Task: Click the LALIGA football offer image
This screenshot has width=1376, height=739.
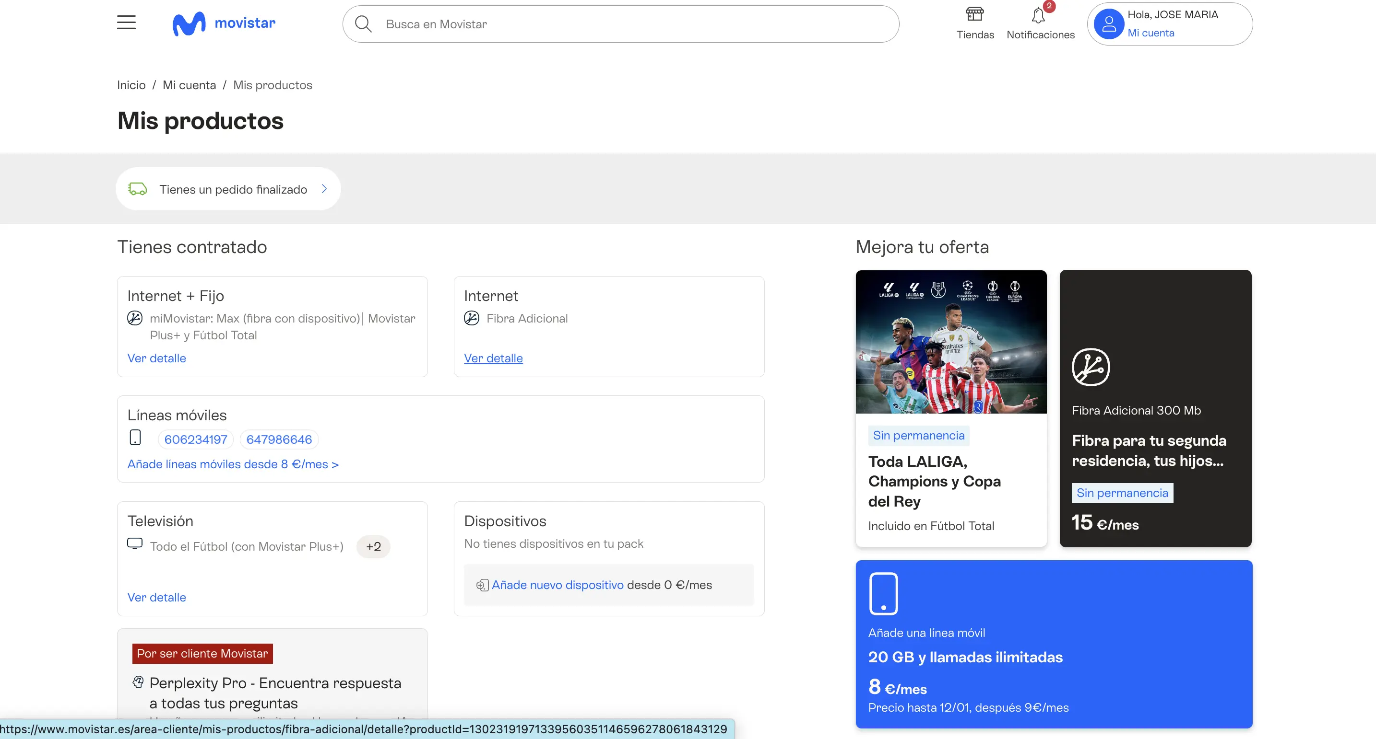Action: 951,342
